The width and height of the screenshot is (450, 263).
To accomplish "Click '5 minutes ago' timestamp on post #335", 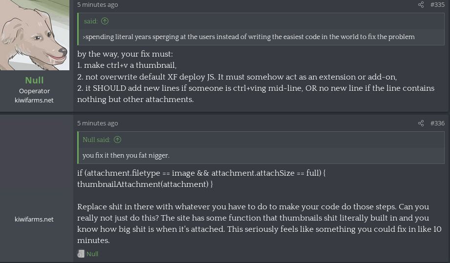I will 98,4.
